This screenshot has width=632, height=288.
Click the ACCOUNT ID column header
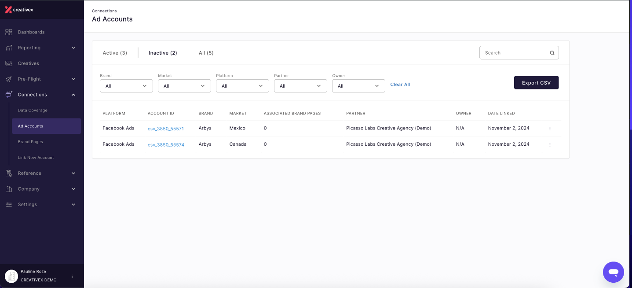coord(161,113)
